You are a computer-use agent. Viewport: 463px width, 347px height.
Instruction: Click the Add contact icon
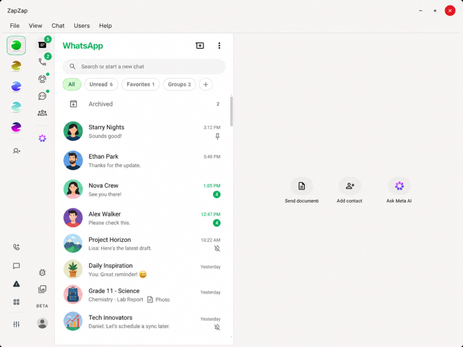tap(350, 186)
